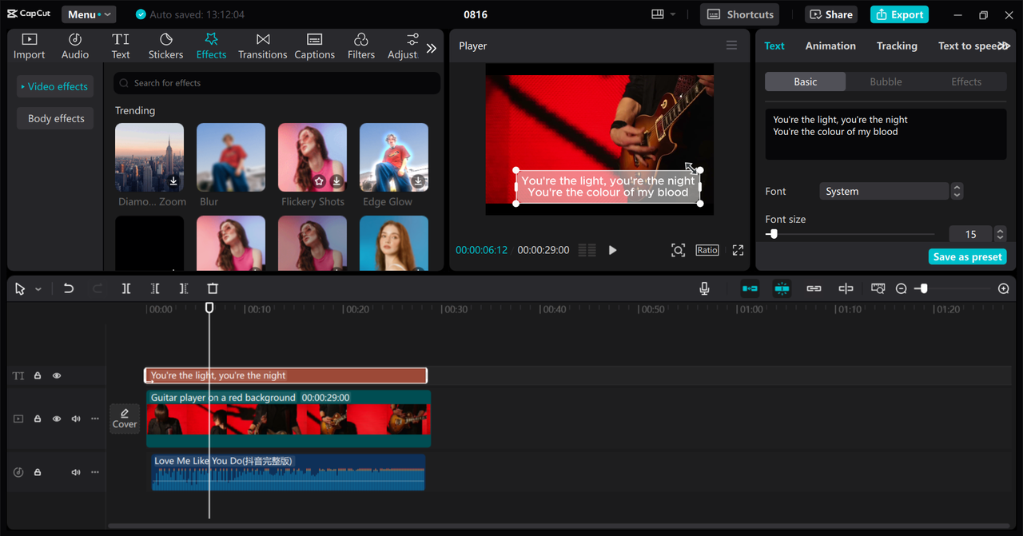Click the Save as preset button
This screenshot has height=536, width=1023.
click(967, 256)
